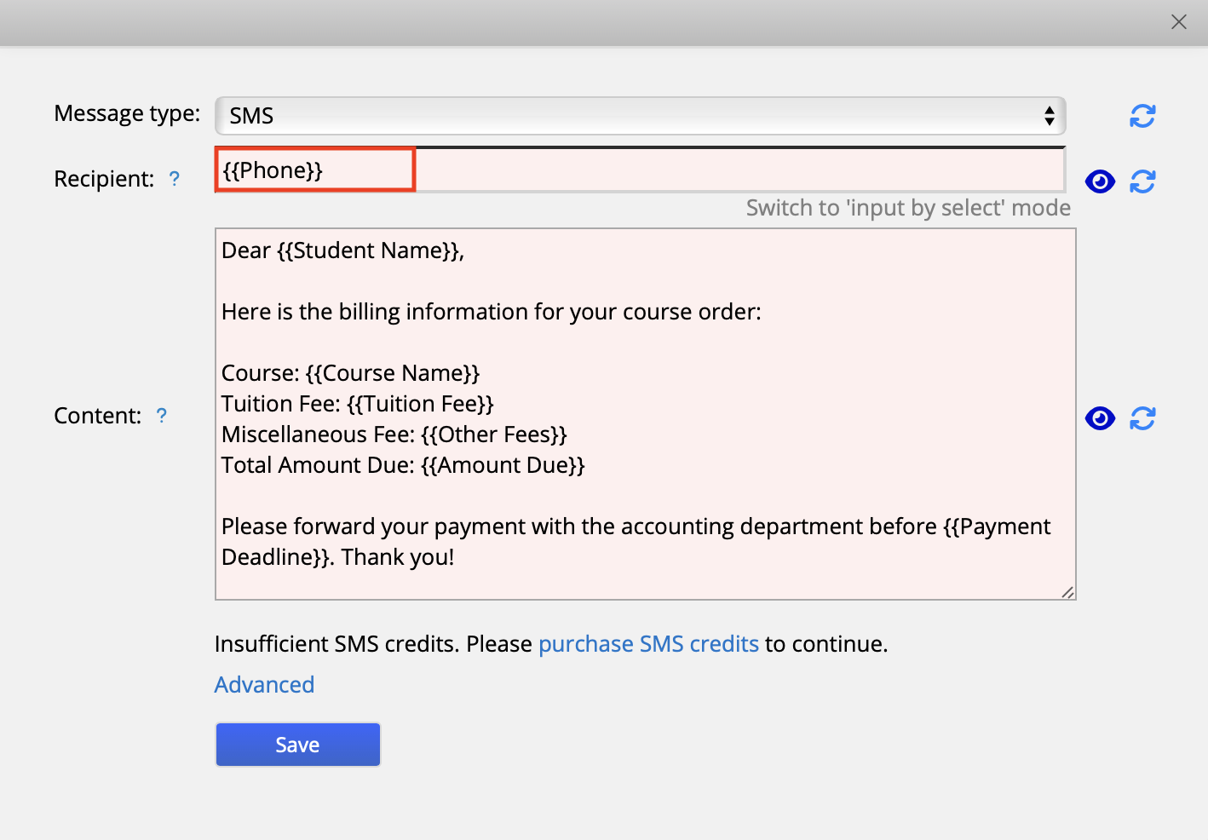Place cursor on {{Course Name}} in message
Viewport: 1208px width, 840px height.
coord(393,373)
